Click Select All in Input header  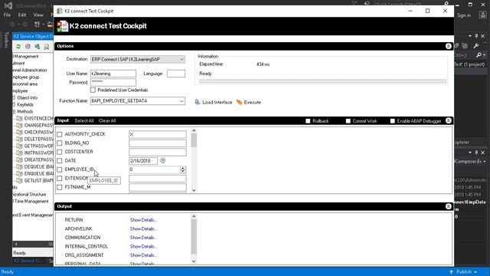click(84, 121)
